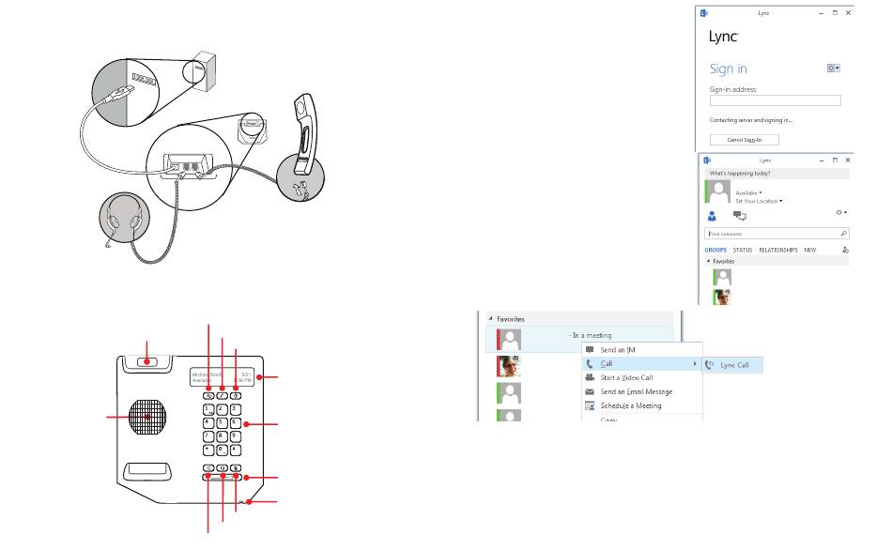Screen dimensions: 892x550
Task: Select the photo contact beside context menu
Action: pos(509,366)
